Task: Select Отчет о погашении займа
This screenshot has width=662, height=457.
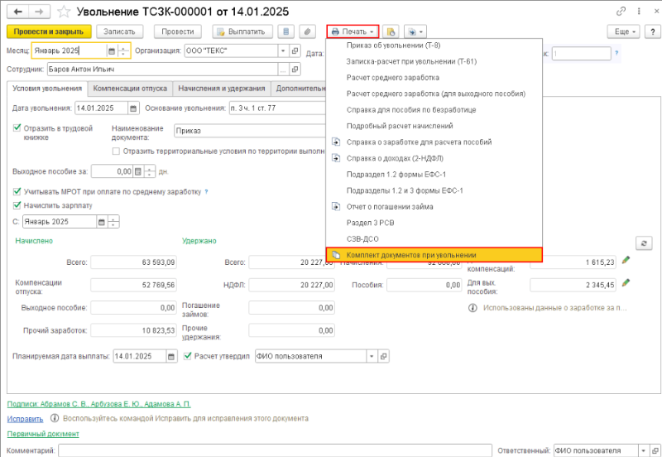Action: click(x=434, y=206)
